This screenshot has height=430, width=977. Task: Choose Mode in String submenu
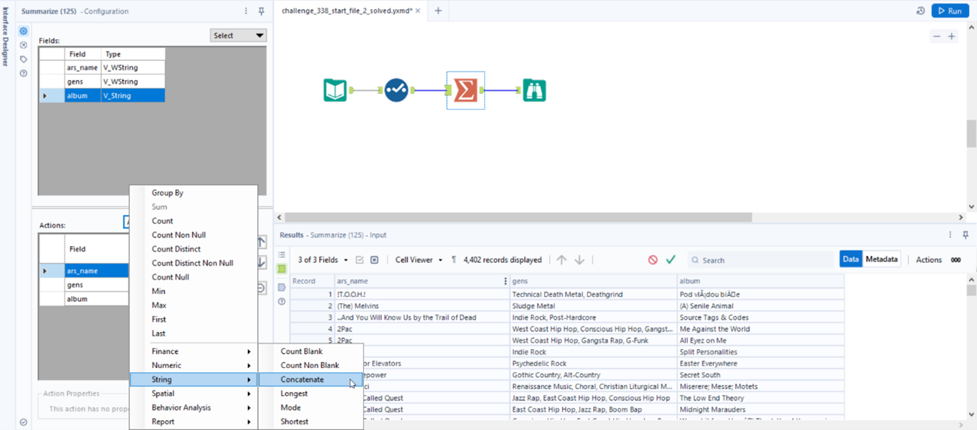pos(311,407)
